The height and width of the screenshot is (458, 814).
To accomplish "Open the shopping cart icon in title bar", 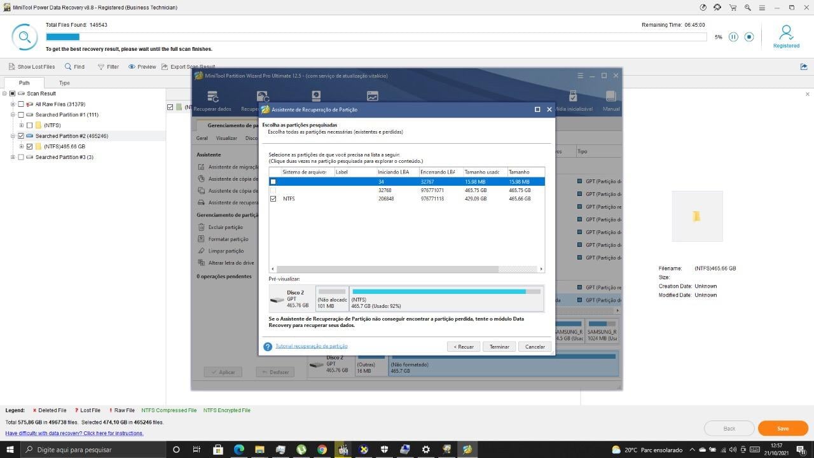I will [733, 8].
